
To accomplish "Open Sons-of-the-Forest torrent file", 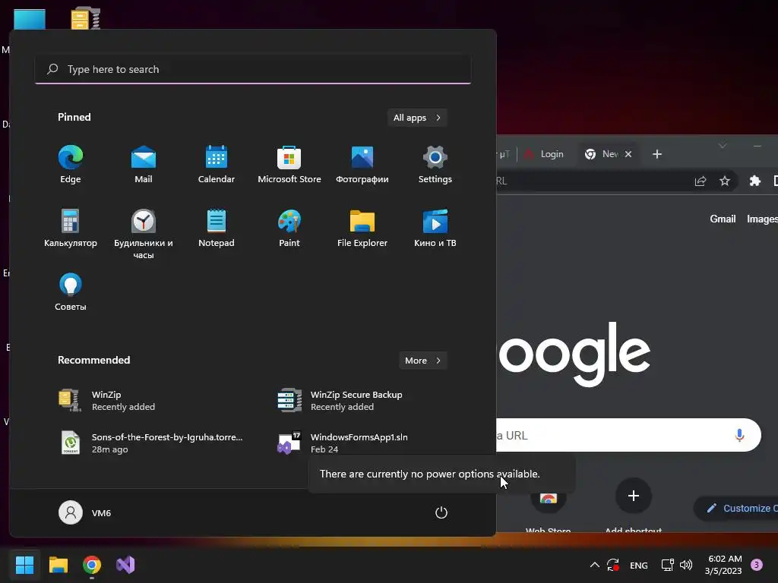I will coord(151,443).
